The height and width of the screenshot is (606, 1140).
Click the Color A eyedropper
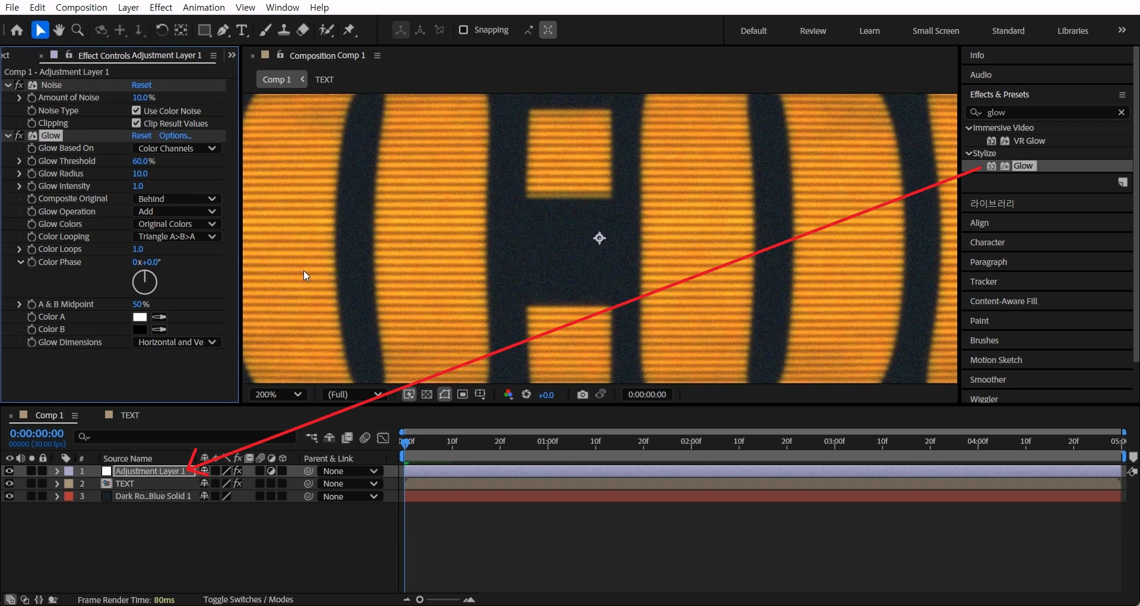[x=159, y=317]
